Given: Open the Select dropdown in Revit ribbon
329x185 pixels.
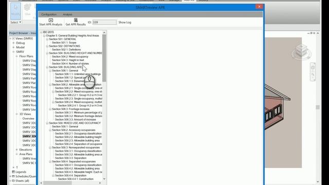Looking at the screenshot, I should [16, 22].
